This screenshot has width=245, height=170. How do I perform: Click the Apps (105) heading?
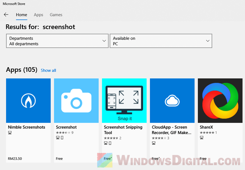pos(22,70)
